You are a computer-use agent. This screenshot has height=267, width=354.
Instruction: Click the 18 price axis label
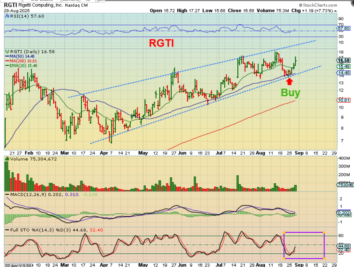click(341, 52)
